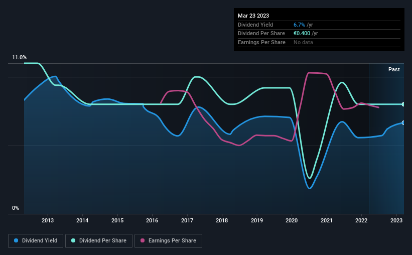Click the 2015 x-axis label

coord(117,220)
